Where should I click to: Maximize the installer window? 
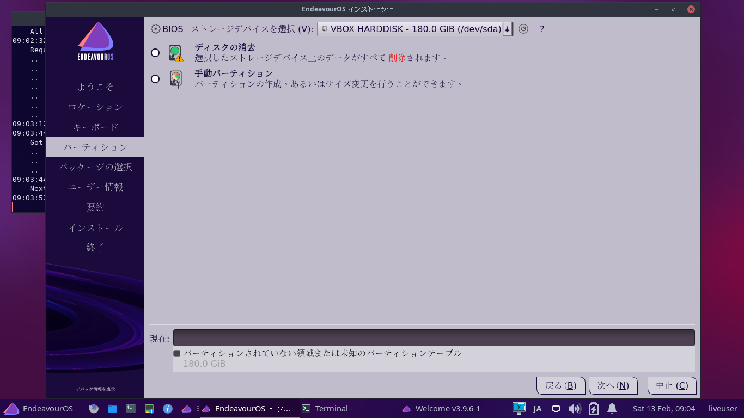coord(674,9)
